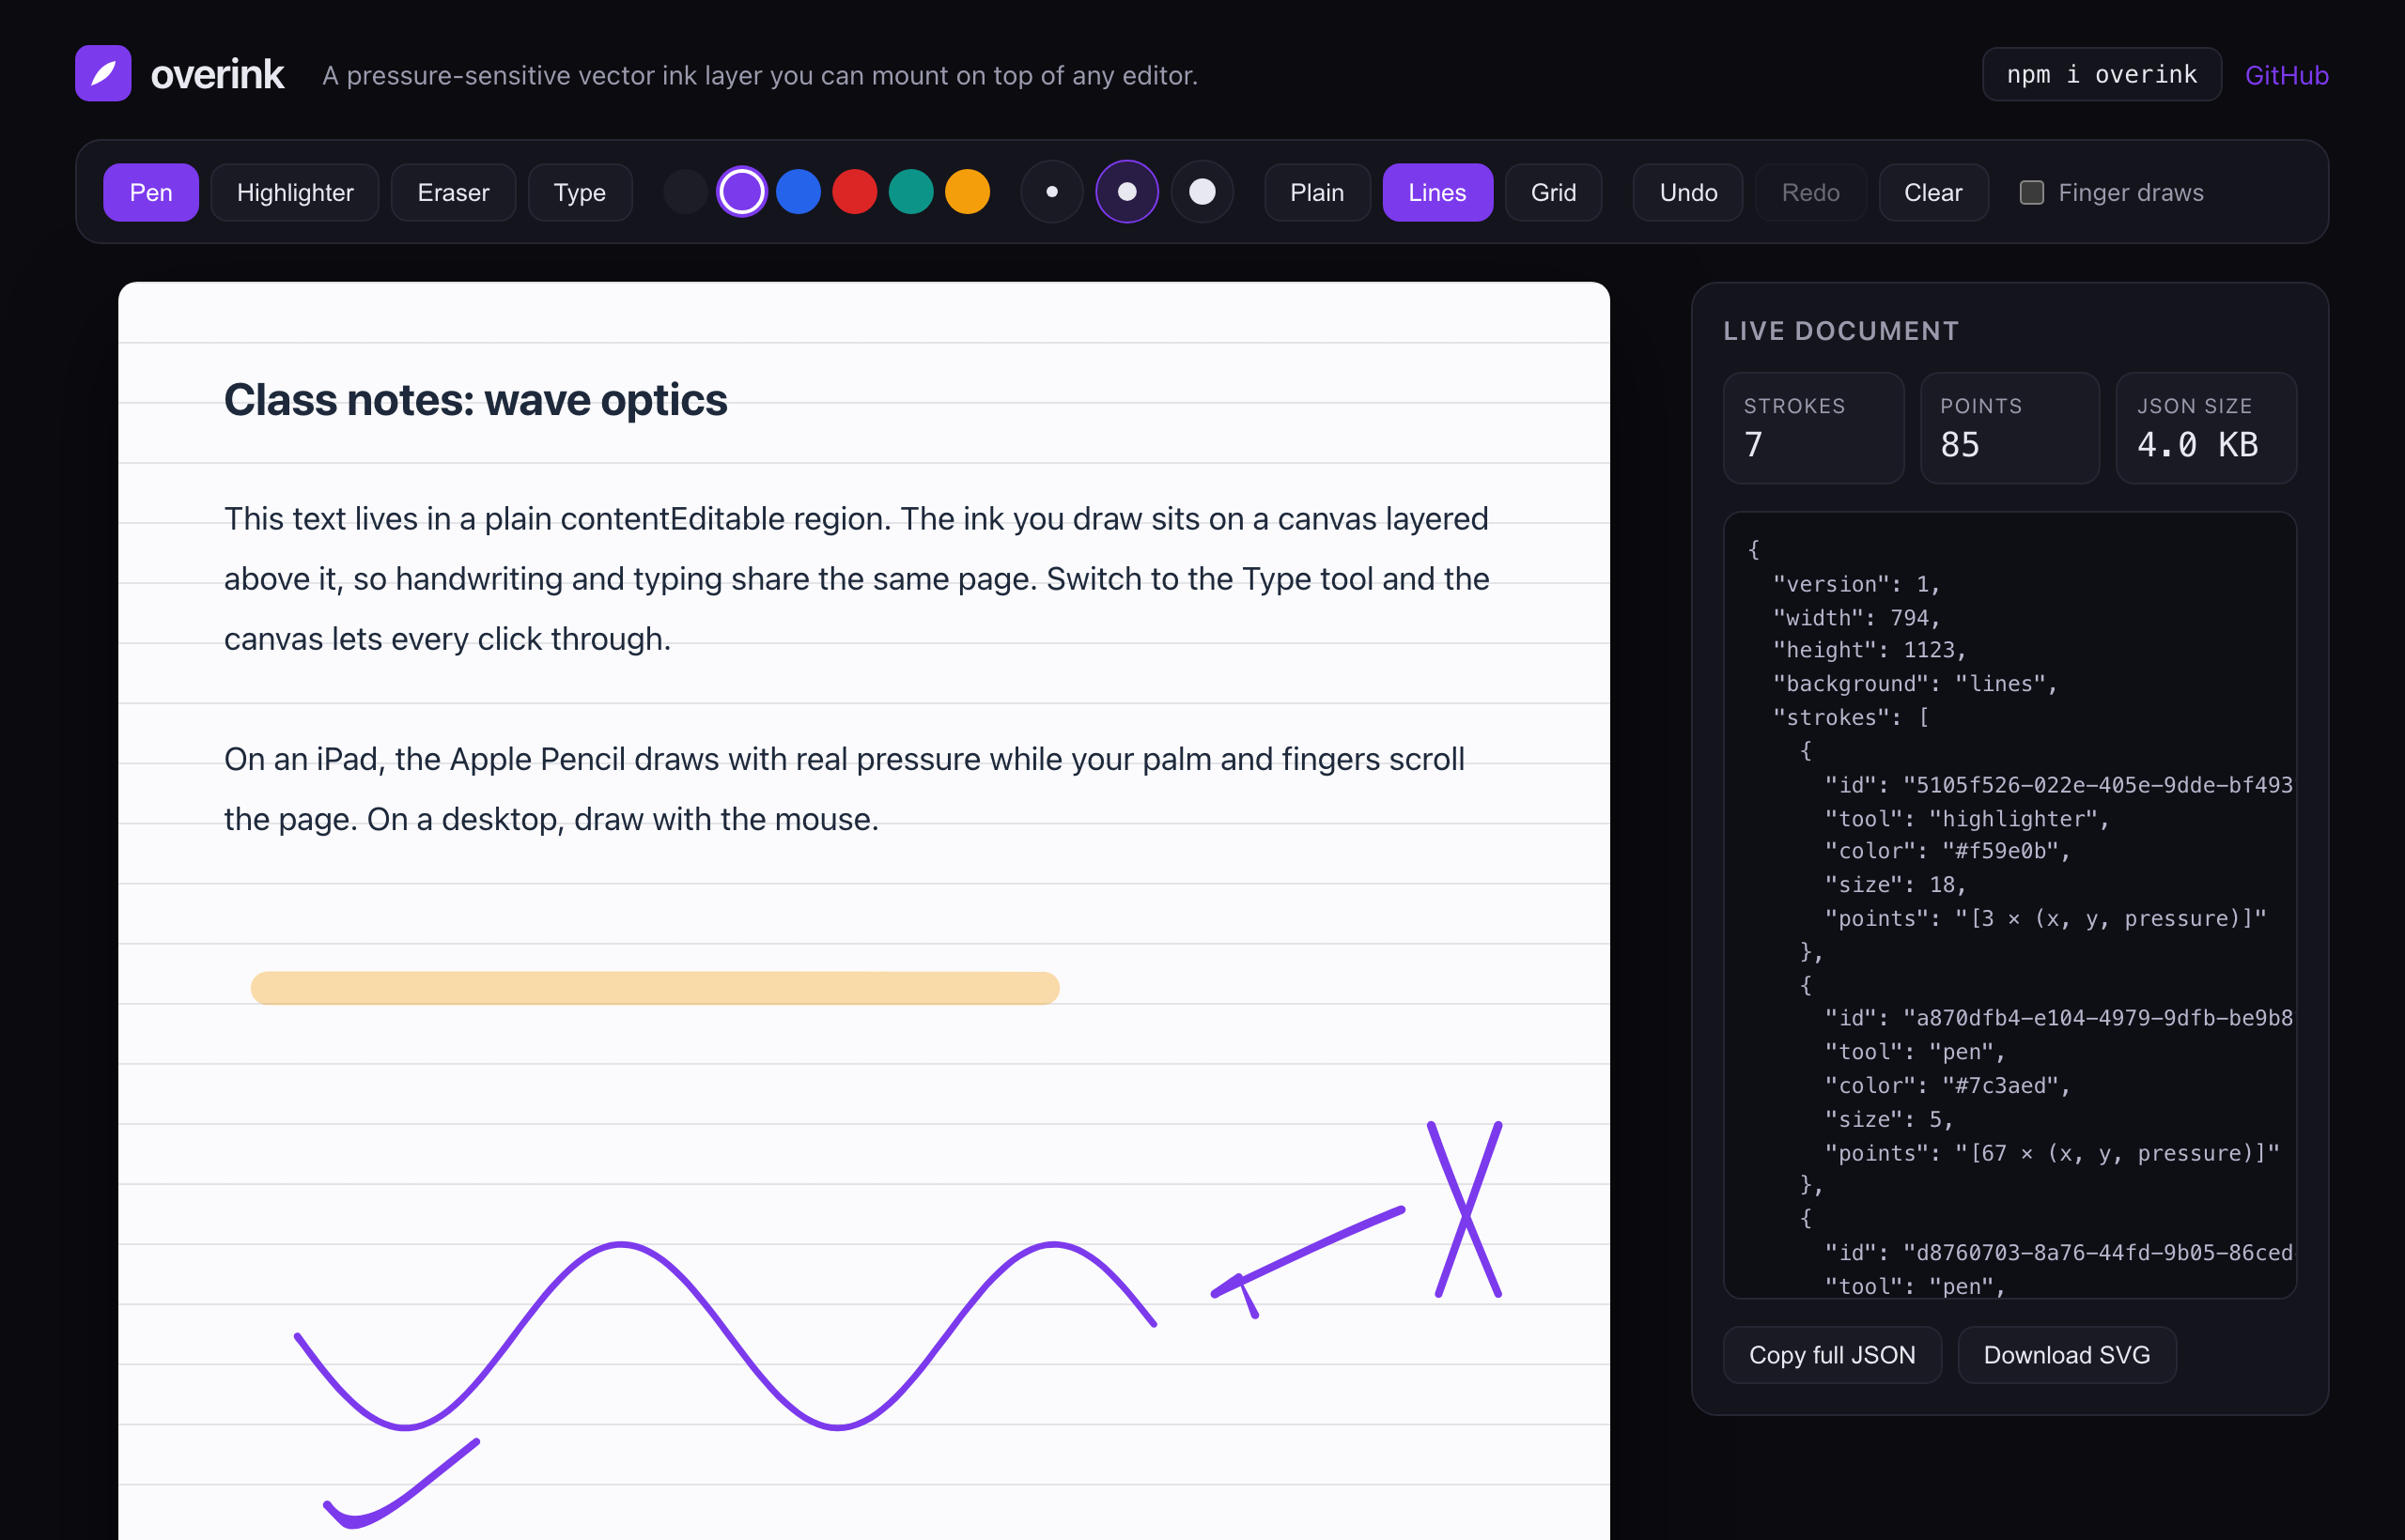This screenshot has width=2405, height=1540.
Task: Switch to the Type tool
Action: (580, 193)
